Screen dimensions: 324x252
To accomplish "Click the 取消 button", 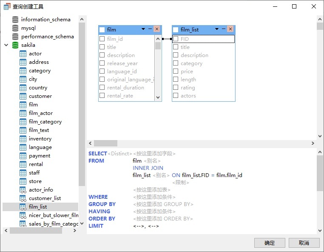I will tap(304, 243).
